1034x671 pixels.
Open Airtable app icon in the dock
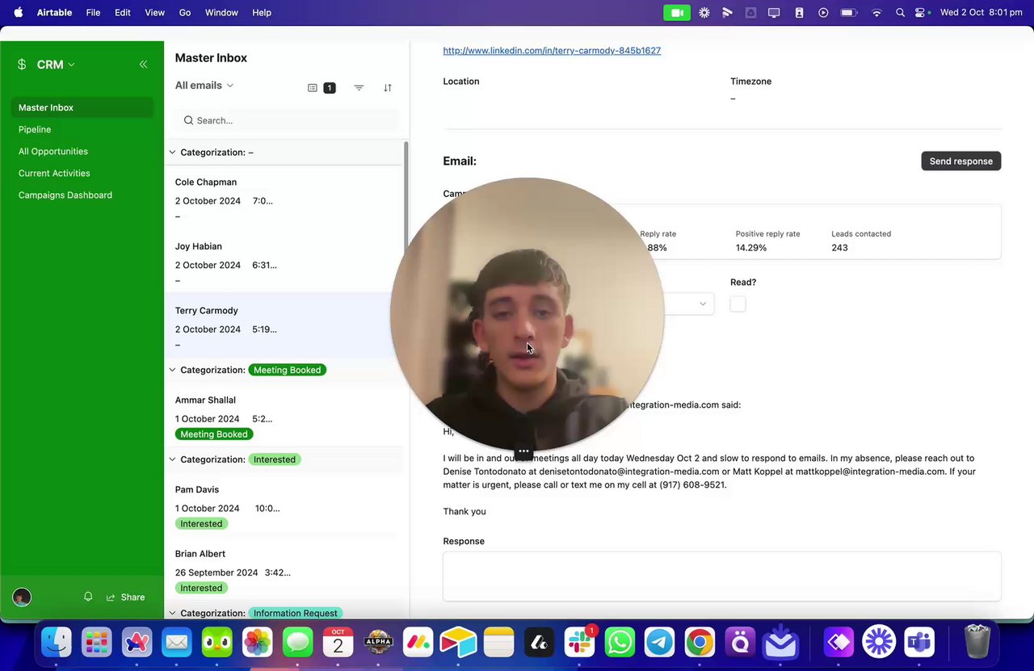(x=458, y=643)
